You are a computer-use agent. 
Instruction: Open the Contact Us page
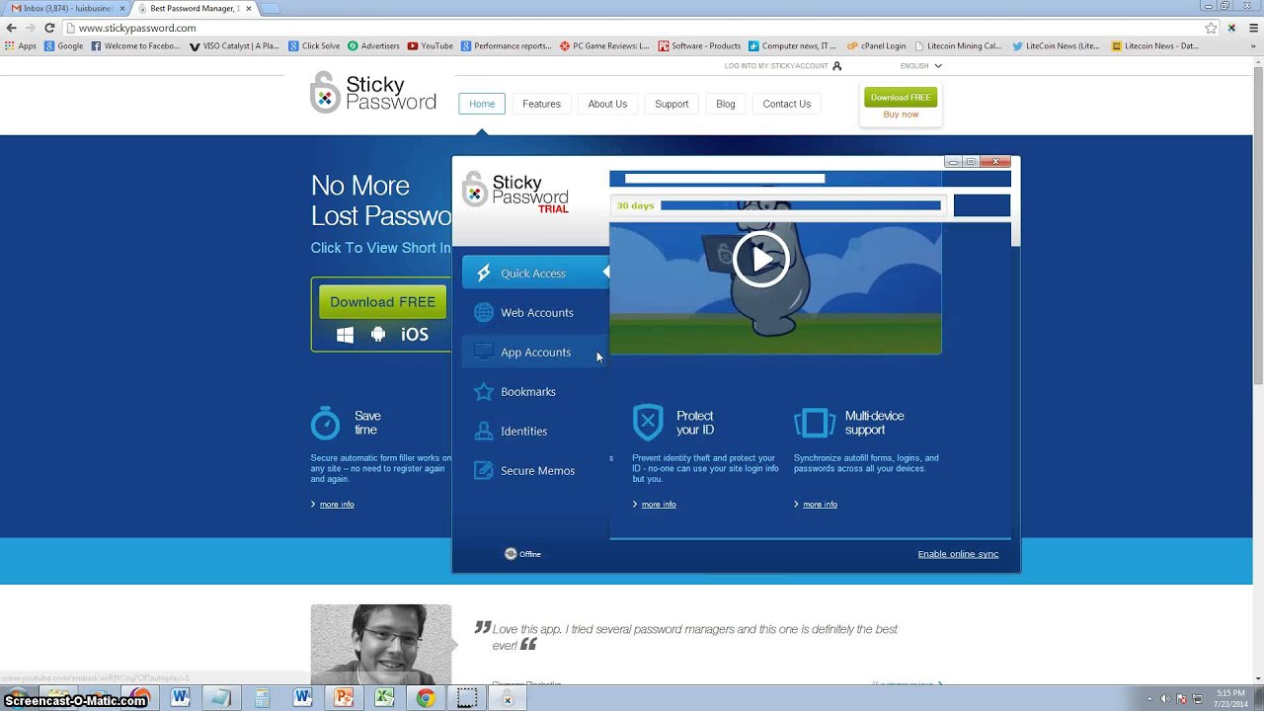pos(786,104)
